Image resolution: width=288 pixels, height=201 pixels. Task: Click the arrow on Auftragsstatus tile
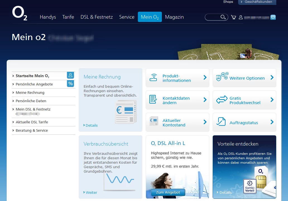click(x=272, y=122)
